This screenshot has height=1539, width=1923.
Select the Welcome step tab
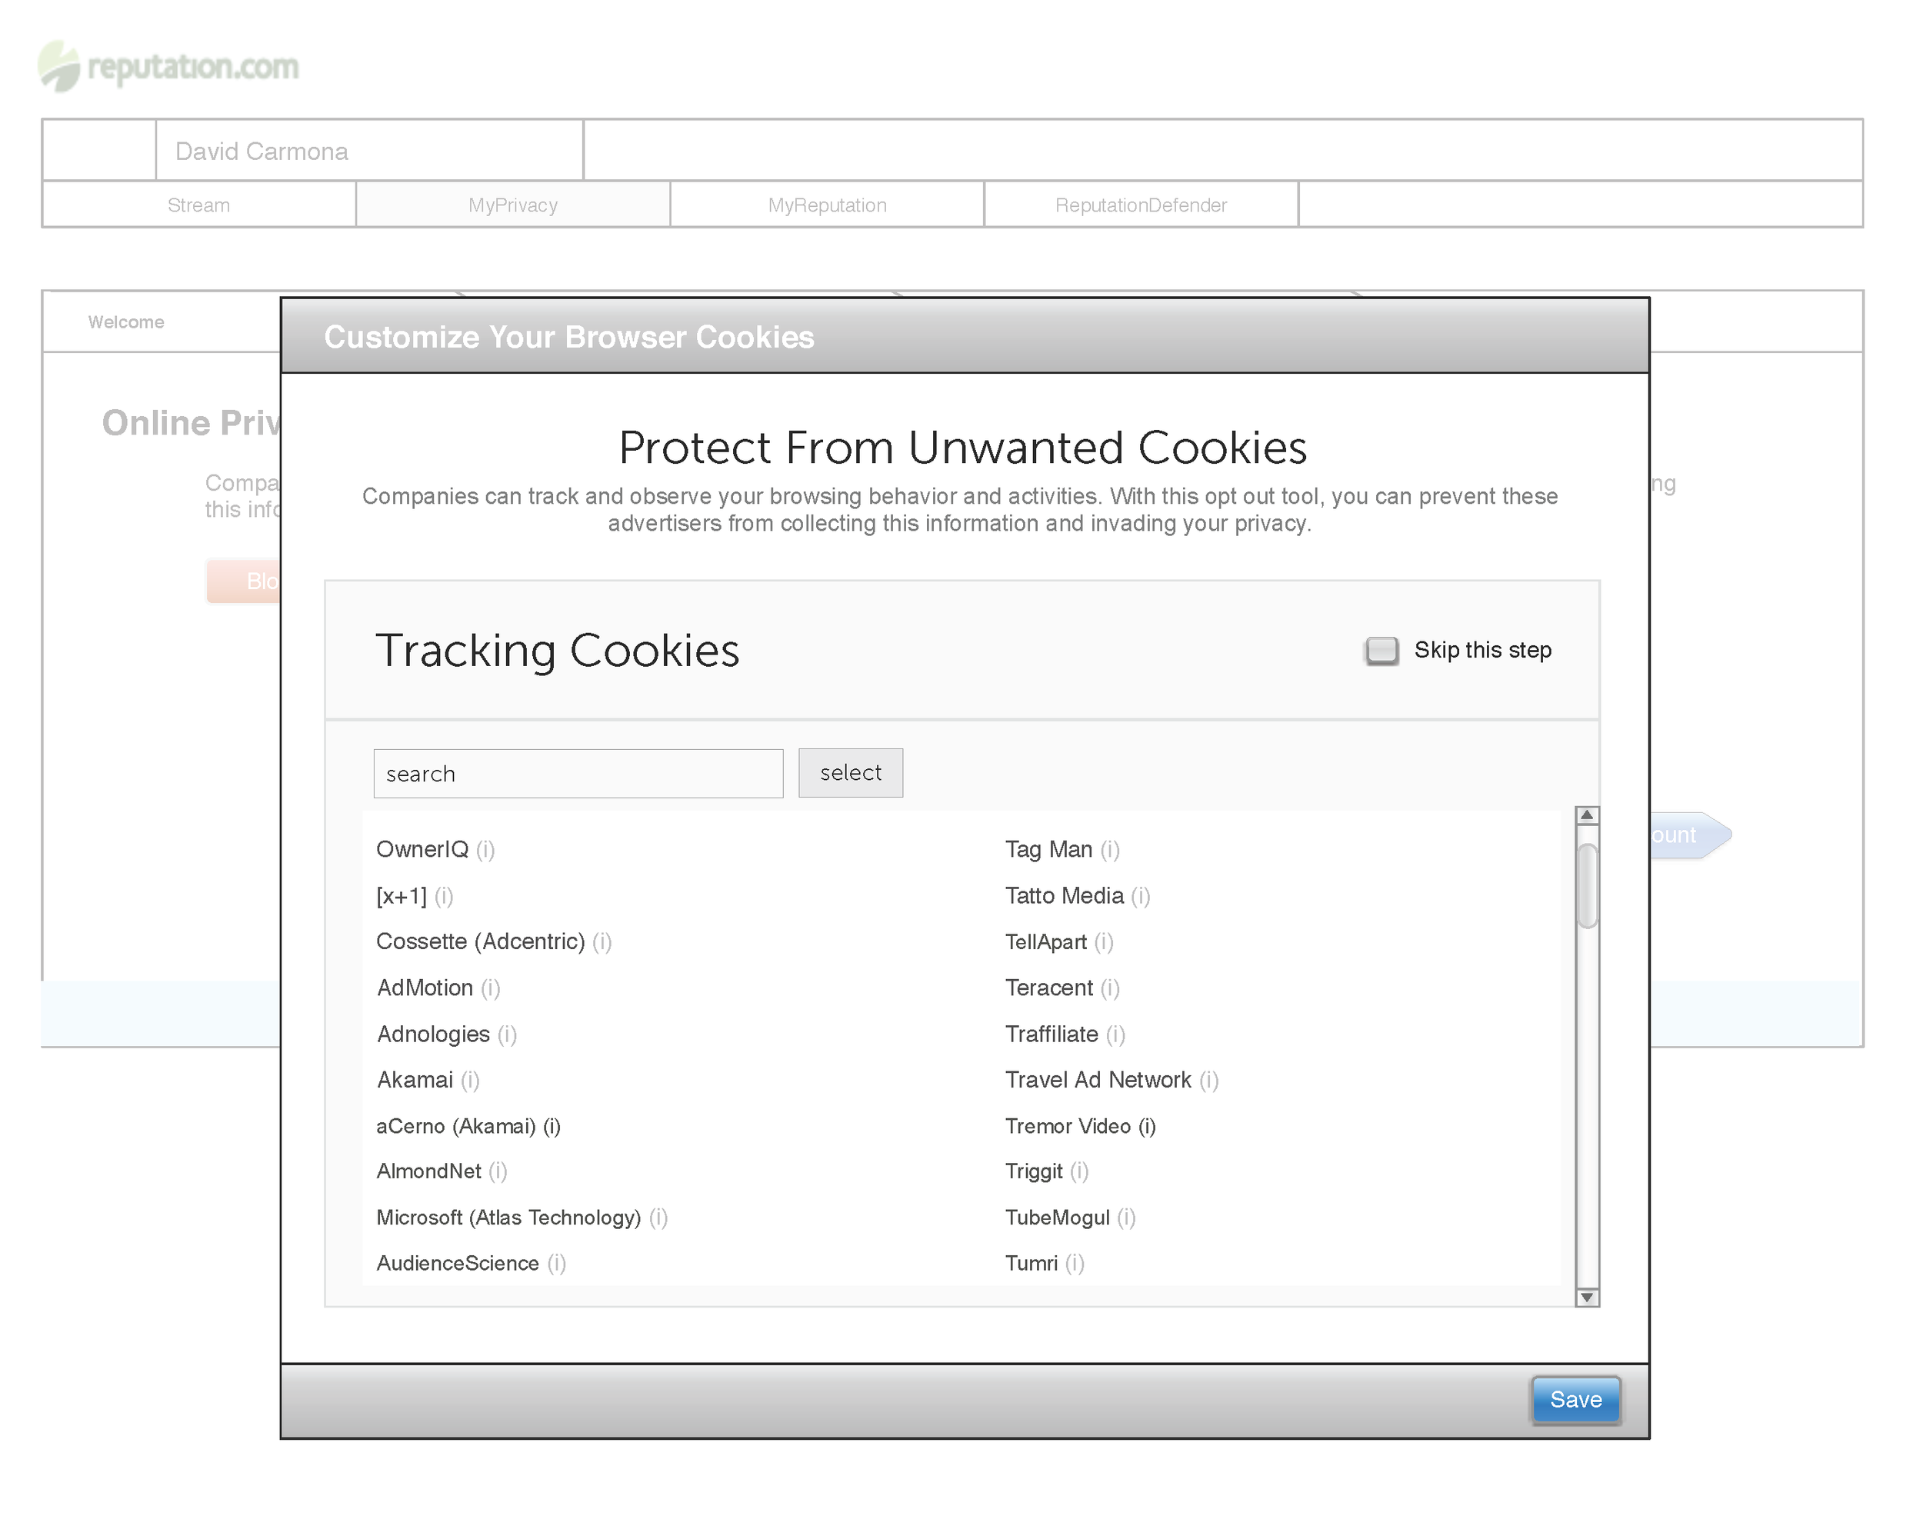pyautogui.click(x=127, y=322)
